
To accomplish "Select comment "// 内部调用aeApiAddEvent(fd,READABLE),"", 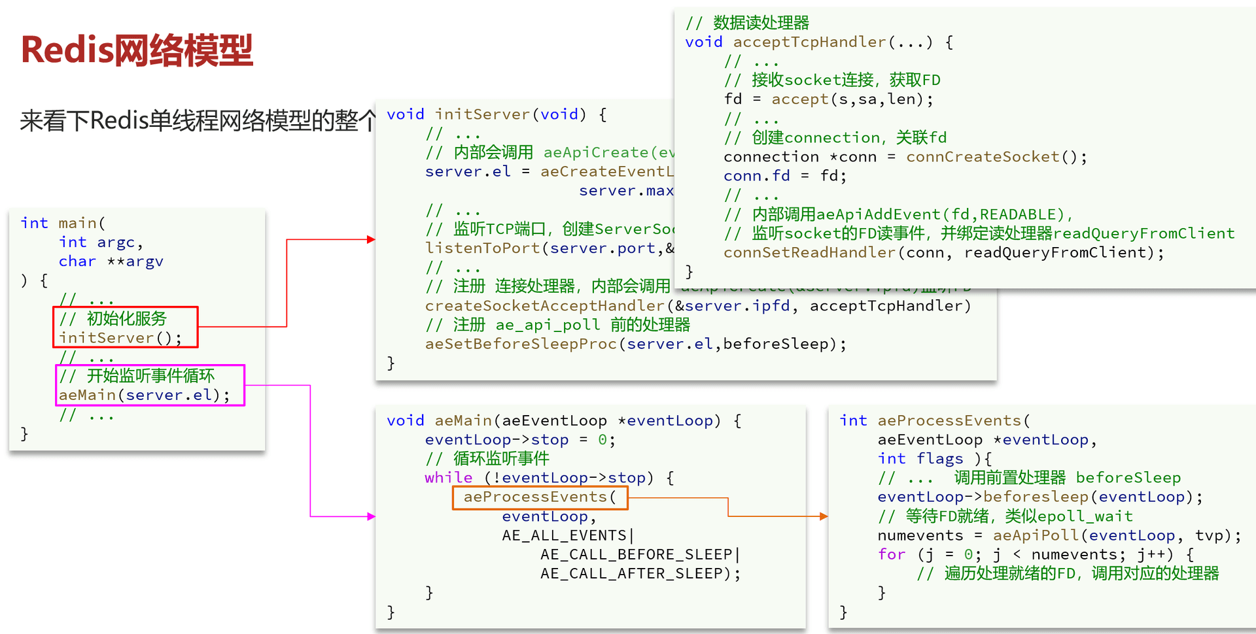I will (x=898, y=214).
